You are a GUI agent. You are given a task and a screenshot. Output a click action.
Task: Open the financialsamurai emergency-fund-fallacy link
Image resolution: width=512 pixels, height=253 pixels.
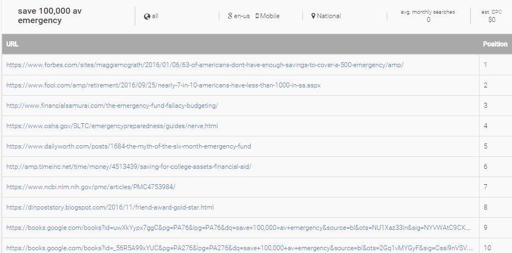[112, 106]
